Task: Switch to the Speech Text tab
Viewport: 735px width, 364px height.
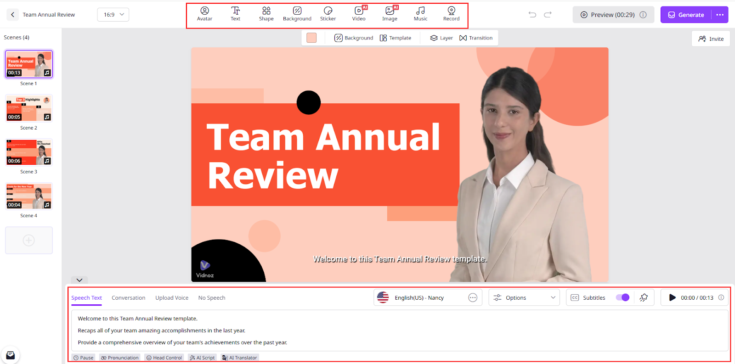Action: point(86,297)
